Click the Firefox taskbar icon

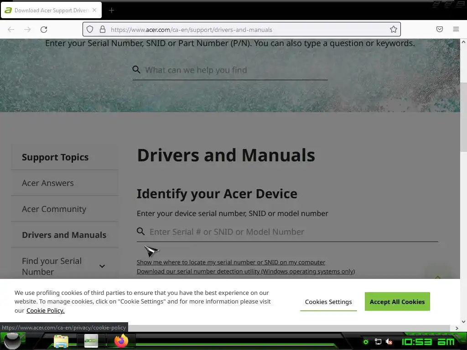tap(121, 341)
